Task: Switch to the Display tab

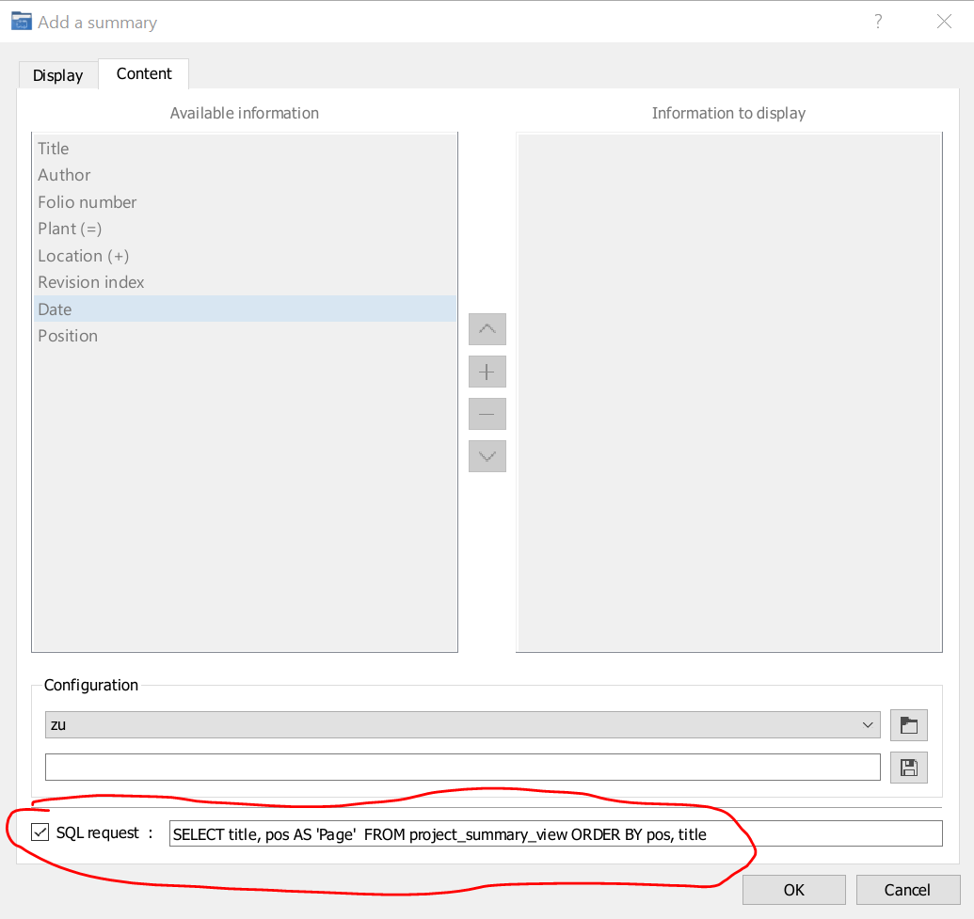Action: tap(58, 75)
